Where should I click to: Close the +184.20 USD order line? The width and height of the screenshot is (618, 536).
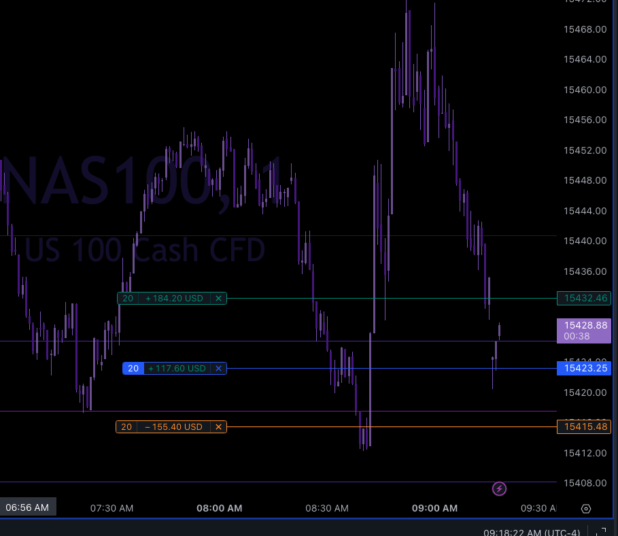pos(218,299)
